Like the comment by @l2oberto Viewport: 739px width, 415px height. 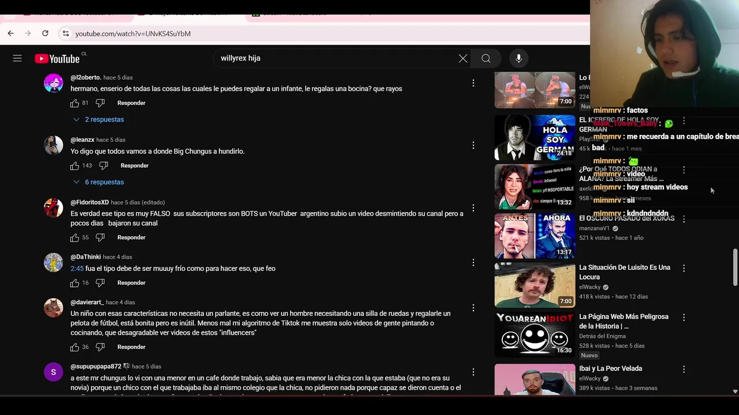click(74, 103)
